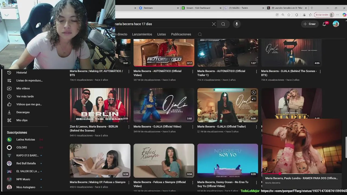347x195 pixels.
Task: Open options menu for Felices x Siempre Official Video
Action: click(193, 183)
